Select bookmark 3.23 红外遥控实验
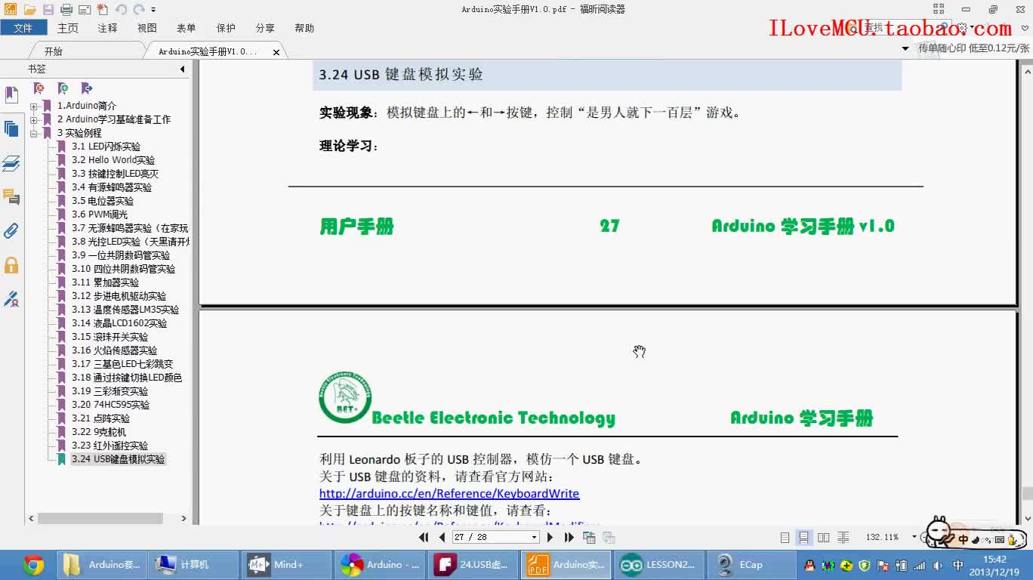The width and height of the screenshot is (1033, 580). click(109, 446)
